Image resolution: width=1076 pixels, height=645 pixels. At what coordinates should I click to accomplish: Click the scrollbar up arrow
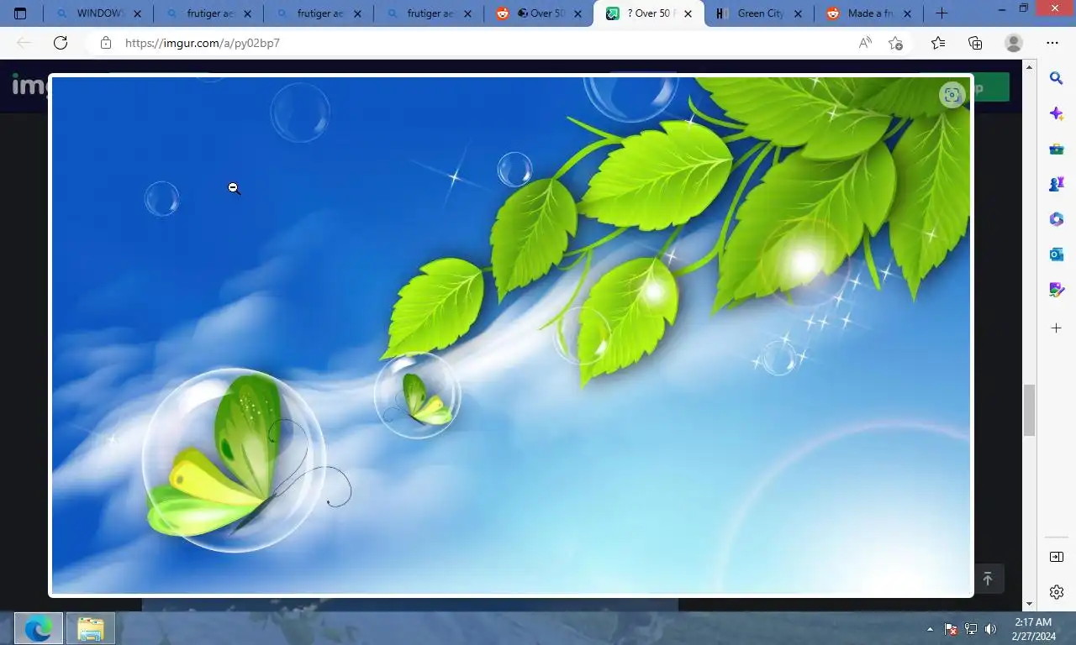click(x=1029, y=66)
